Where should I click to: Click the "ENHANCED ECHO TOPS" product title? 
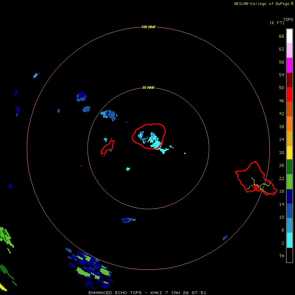pos(115,293)
